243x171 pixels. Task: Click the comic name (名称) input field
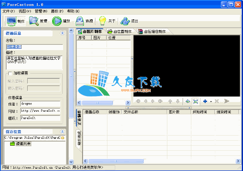point(35,47)
